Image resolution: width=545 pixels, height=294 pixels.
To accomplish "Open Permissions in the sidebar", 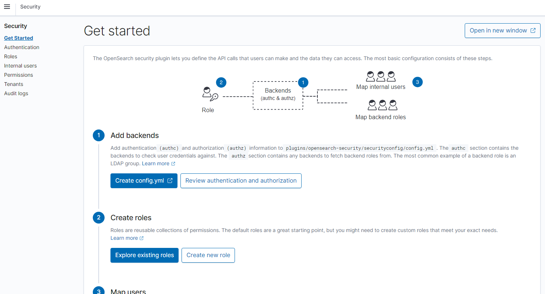I will click(18, 75).
